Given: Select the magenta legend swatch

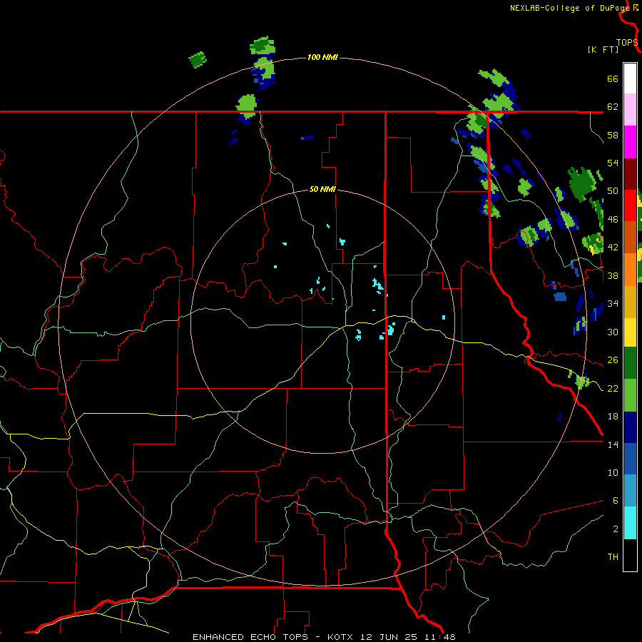Looking at the screenshot, I should [x=630, y=142].
